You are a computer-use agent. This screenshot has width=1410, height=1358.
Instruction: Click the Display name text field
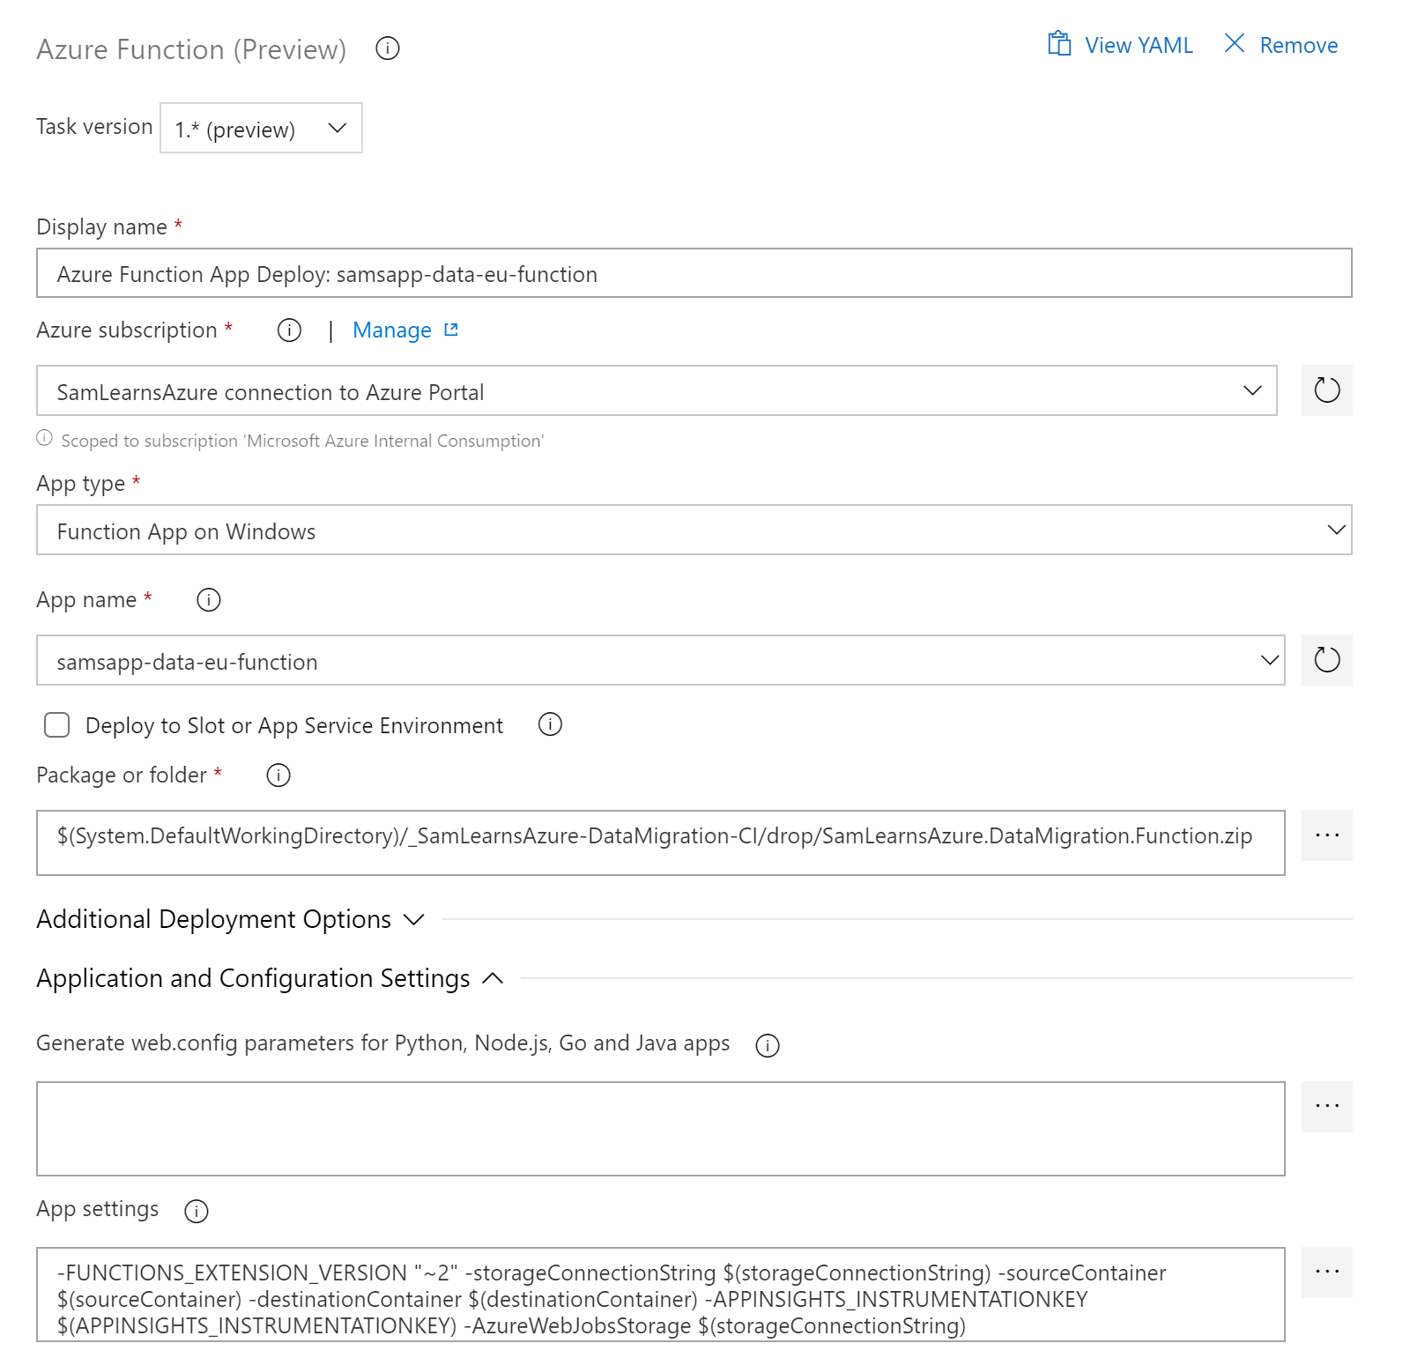coord(694,274)
